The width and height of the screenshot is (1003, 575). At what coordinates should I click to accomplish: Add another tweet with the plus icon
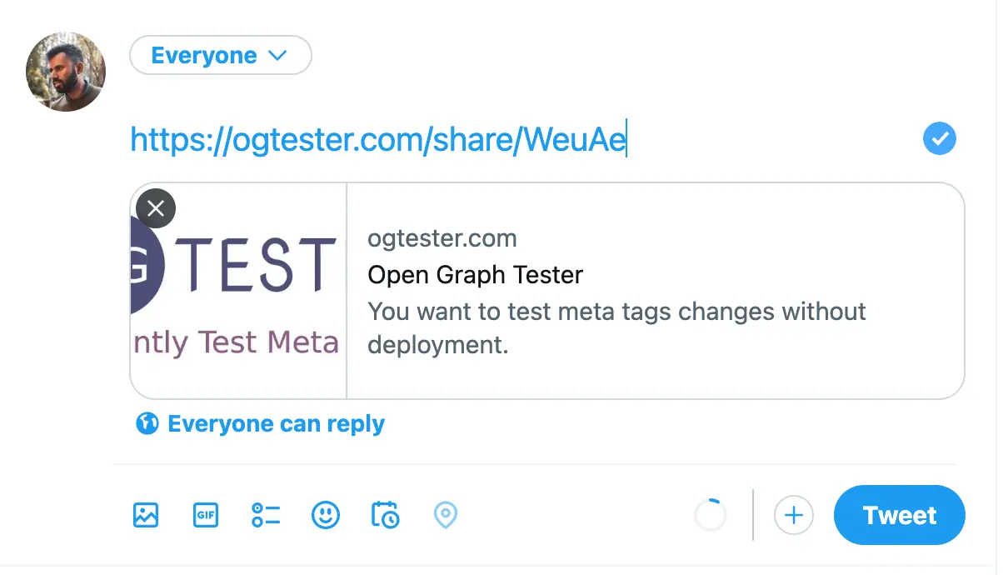pyautogui.click(x=794, y=515)
